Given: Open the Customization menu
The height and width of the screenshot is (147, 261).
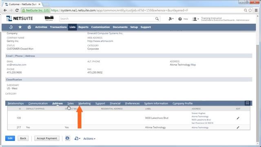Looking at the screenshot, I should tap(100, 27).
